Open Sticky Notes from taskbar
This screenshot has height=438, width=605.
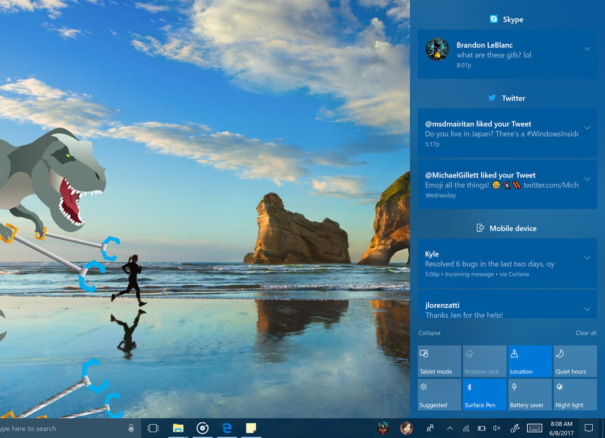click(x=251, y=428)
